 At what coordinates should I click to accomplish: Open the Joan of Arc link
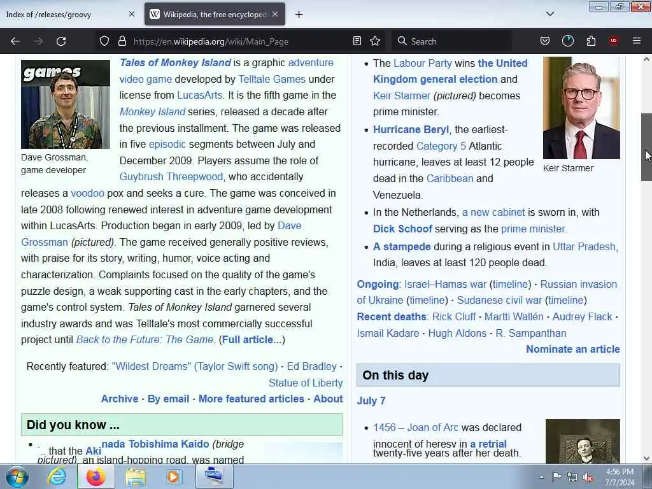(432, 427)
